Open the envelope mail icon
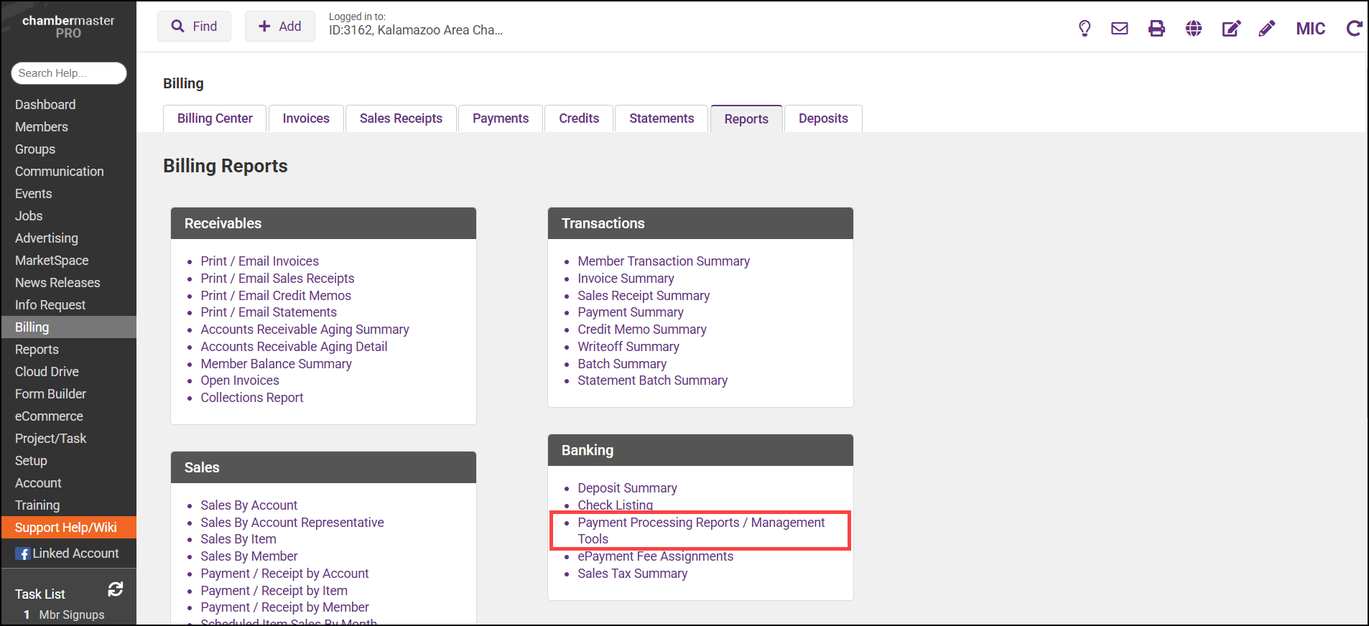 (x=1120, y=29)
